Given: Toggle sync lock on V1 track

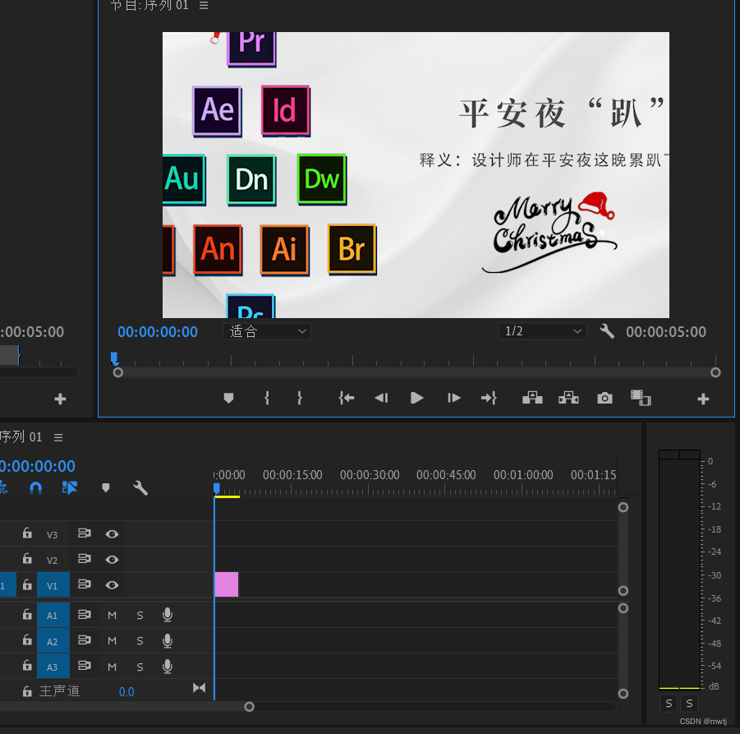Looking at the screenshot, I should [85, 584].
